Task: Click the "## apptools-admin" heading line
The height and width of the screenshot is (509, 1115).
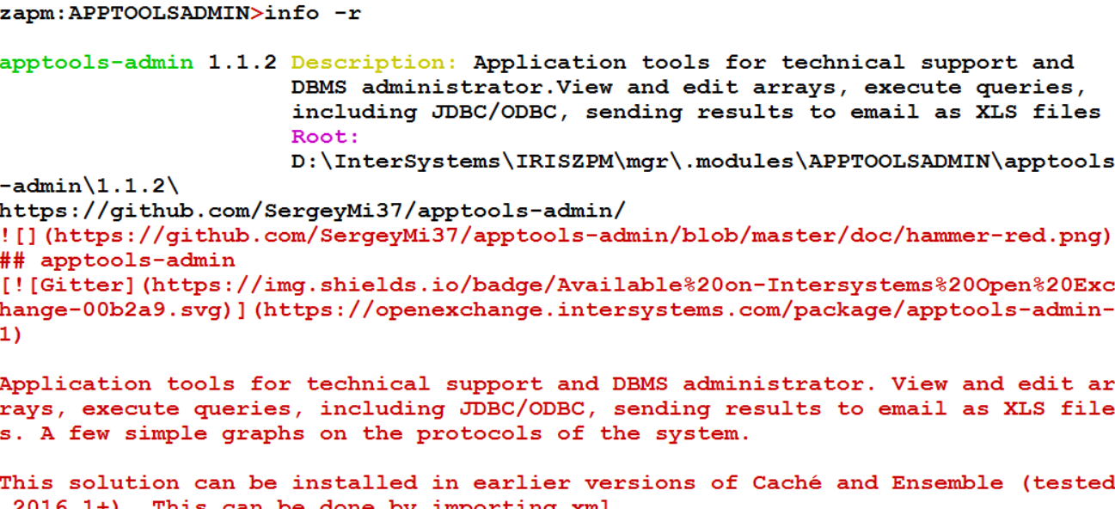Action: [x=118, y=261]
